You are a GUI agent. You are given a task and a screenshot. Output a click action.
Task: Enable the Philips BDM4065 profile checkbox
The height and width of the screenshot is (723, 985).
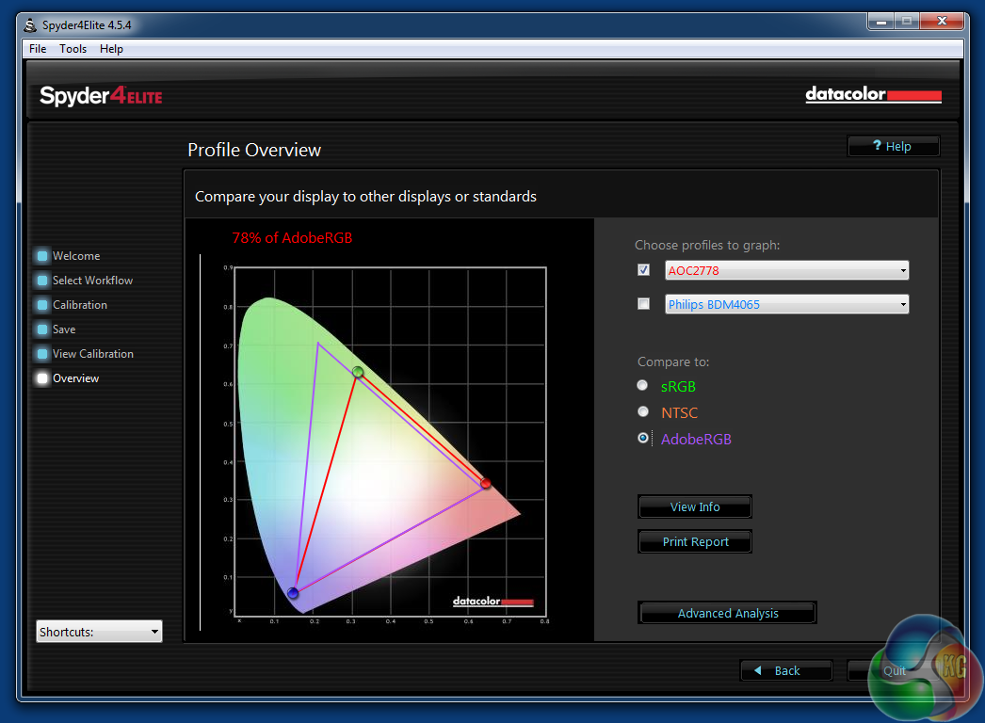pos(644,304)
